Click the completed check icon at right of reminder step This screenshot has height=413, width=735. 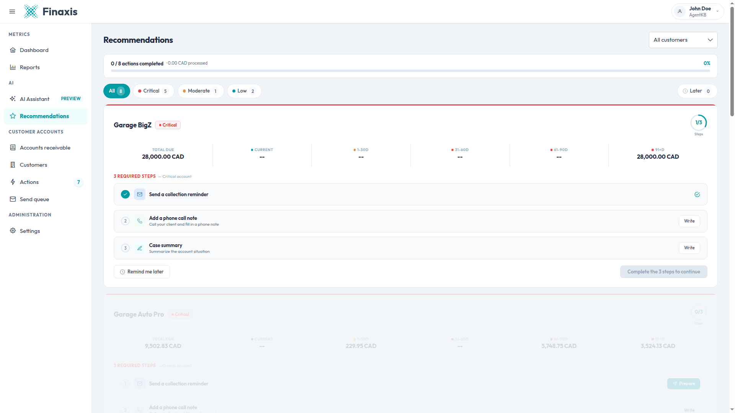697,194
